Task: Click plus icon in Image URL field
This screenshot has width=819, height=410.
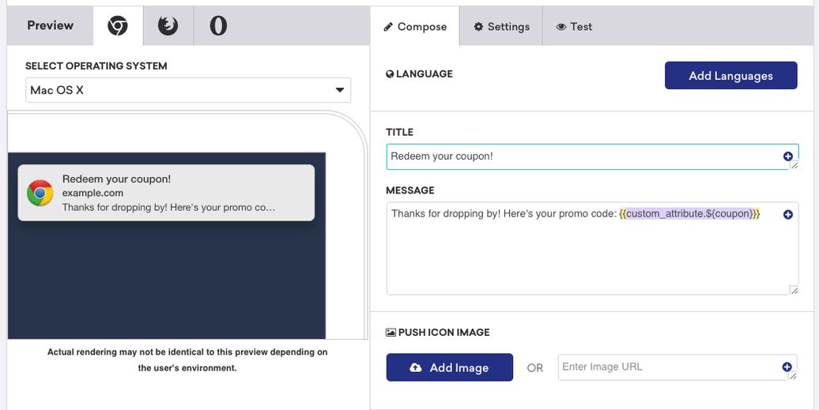Action: tap(787, 367)
